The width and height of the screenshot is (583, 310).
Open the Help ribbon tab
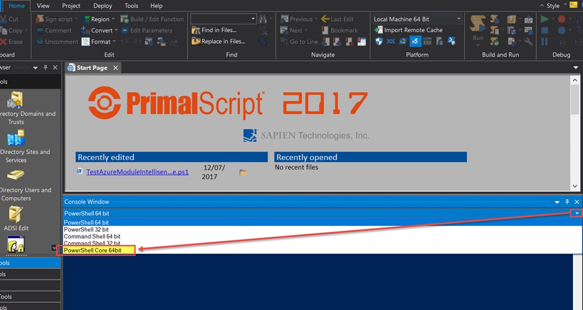tap(156, 6)
